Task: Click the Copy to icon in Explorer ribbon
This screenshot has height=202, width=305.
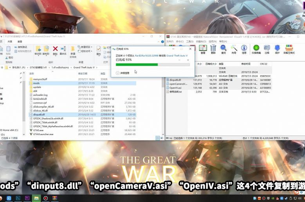Action: (46, 49)
